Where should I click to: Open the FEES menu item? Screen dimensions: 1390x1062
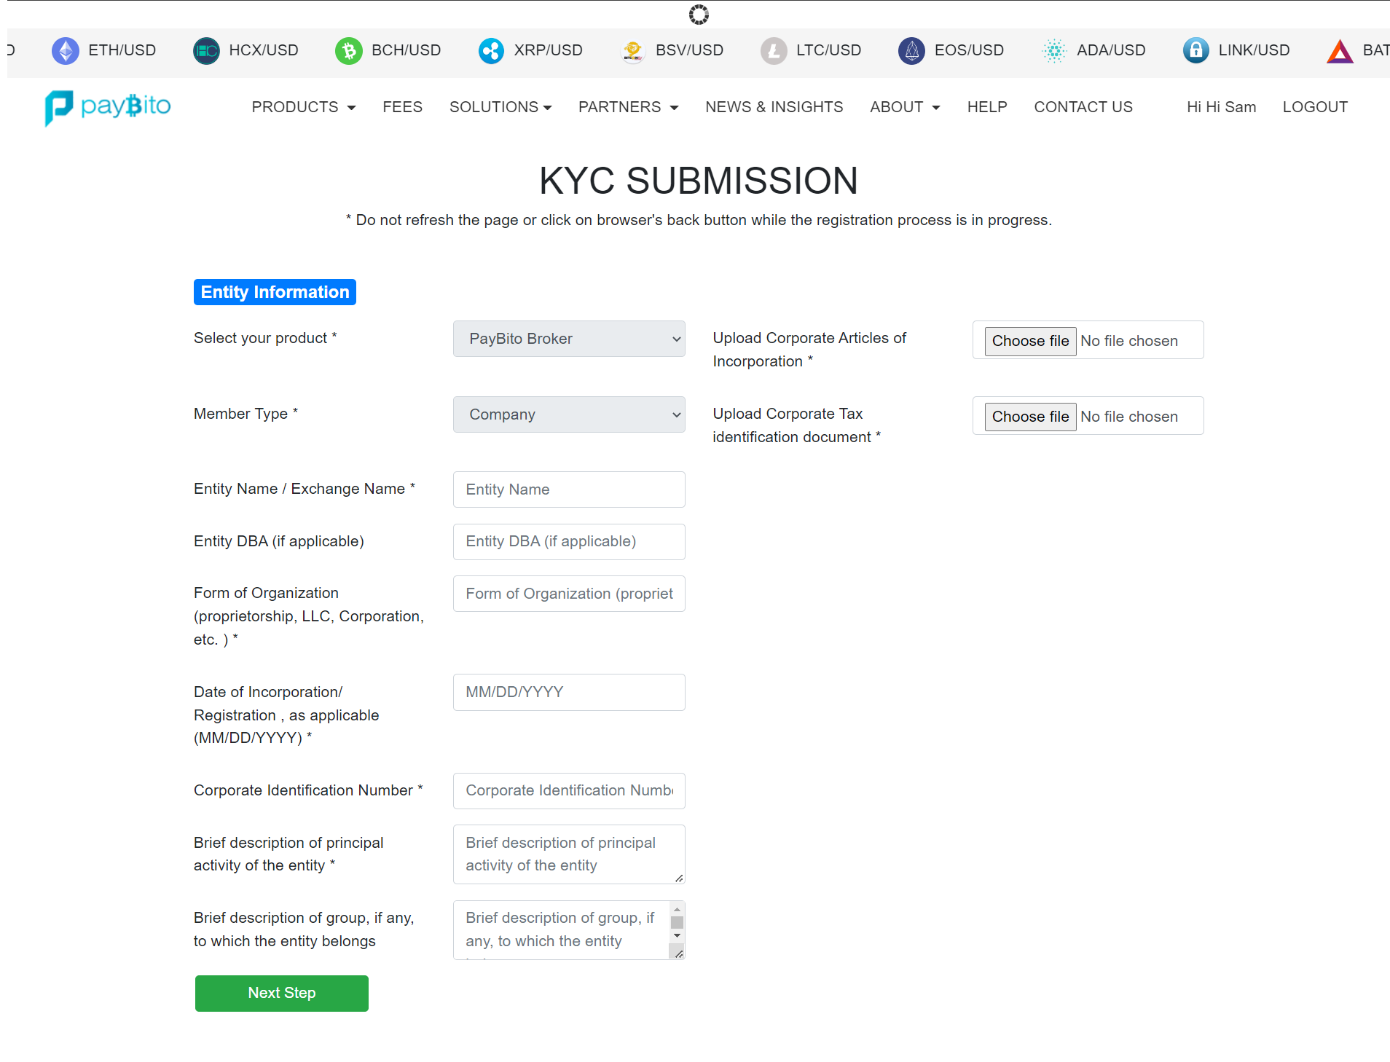click(x=402, y=107)
